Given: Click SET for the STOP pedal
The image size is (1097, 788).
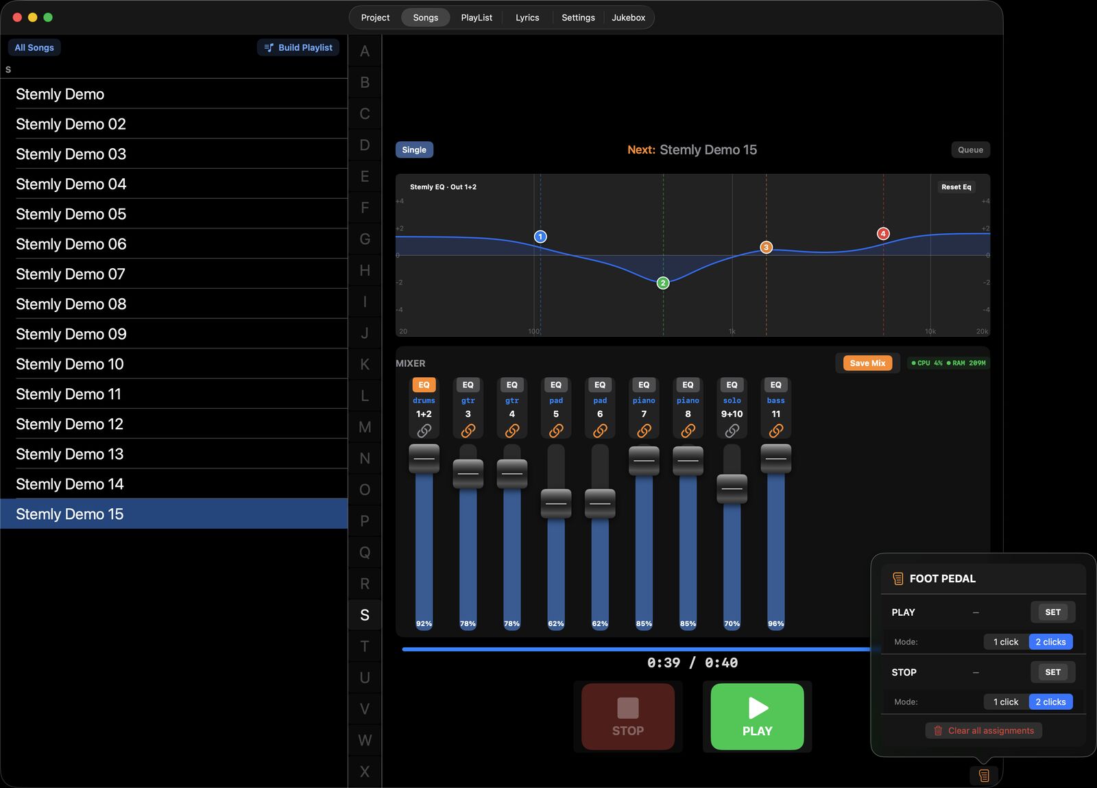Looking at the screenshot, I should click(1053, 672).
